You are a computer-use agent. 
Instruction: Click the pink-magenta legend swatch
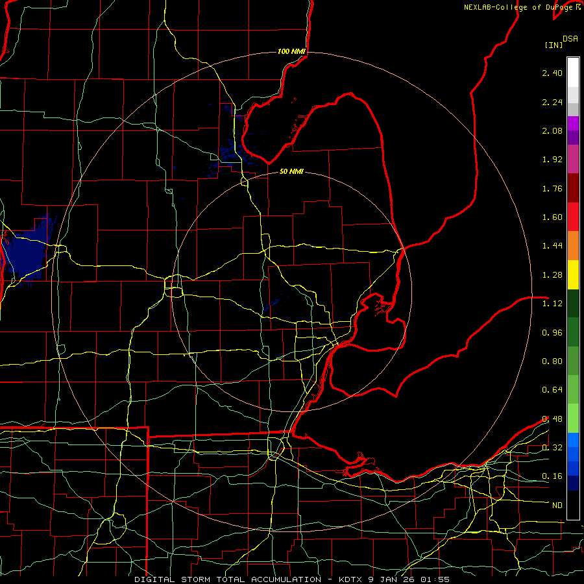coord(573,159)
